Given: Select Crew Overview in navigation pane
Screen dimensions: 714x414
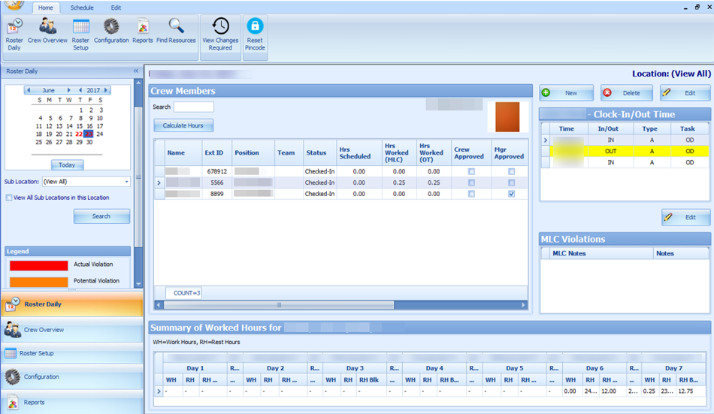Looking at the screenshot, I should click(72, 330).
